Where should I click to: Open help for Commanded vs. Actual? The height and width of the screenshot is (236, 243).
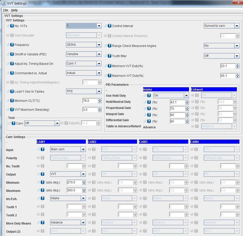coord(12,73)
